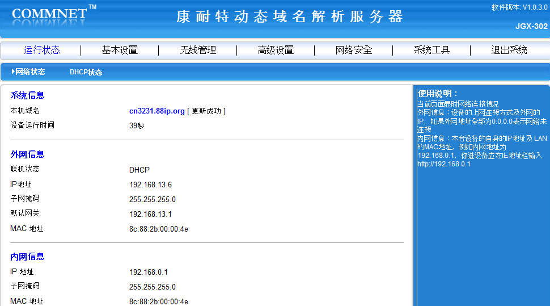Select the 高级设置 menu item

coord(276,50)
